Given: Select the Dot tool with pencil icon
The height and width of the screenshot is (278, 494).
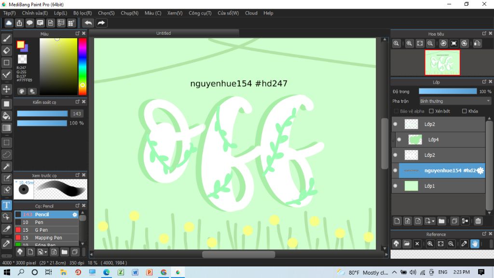Looking at the screenshot, I should [7, 75].
